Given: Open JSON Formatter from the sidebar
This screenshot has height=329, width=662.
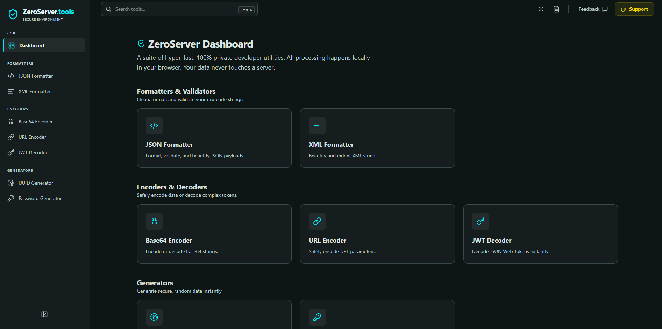Looking at the screenshot, I should point(44,76).
